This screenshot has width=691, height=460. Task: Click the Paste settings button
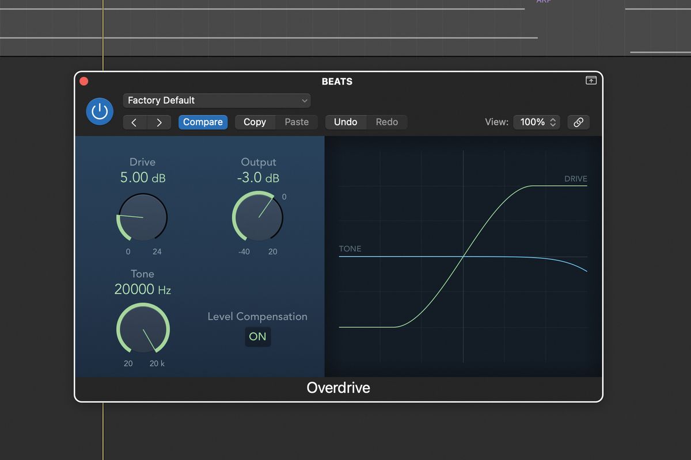297,122
